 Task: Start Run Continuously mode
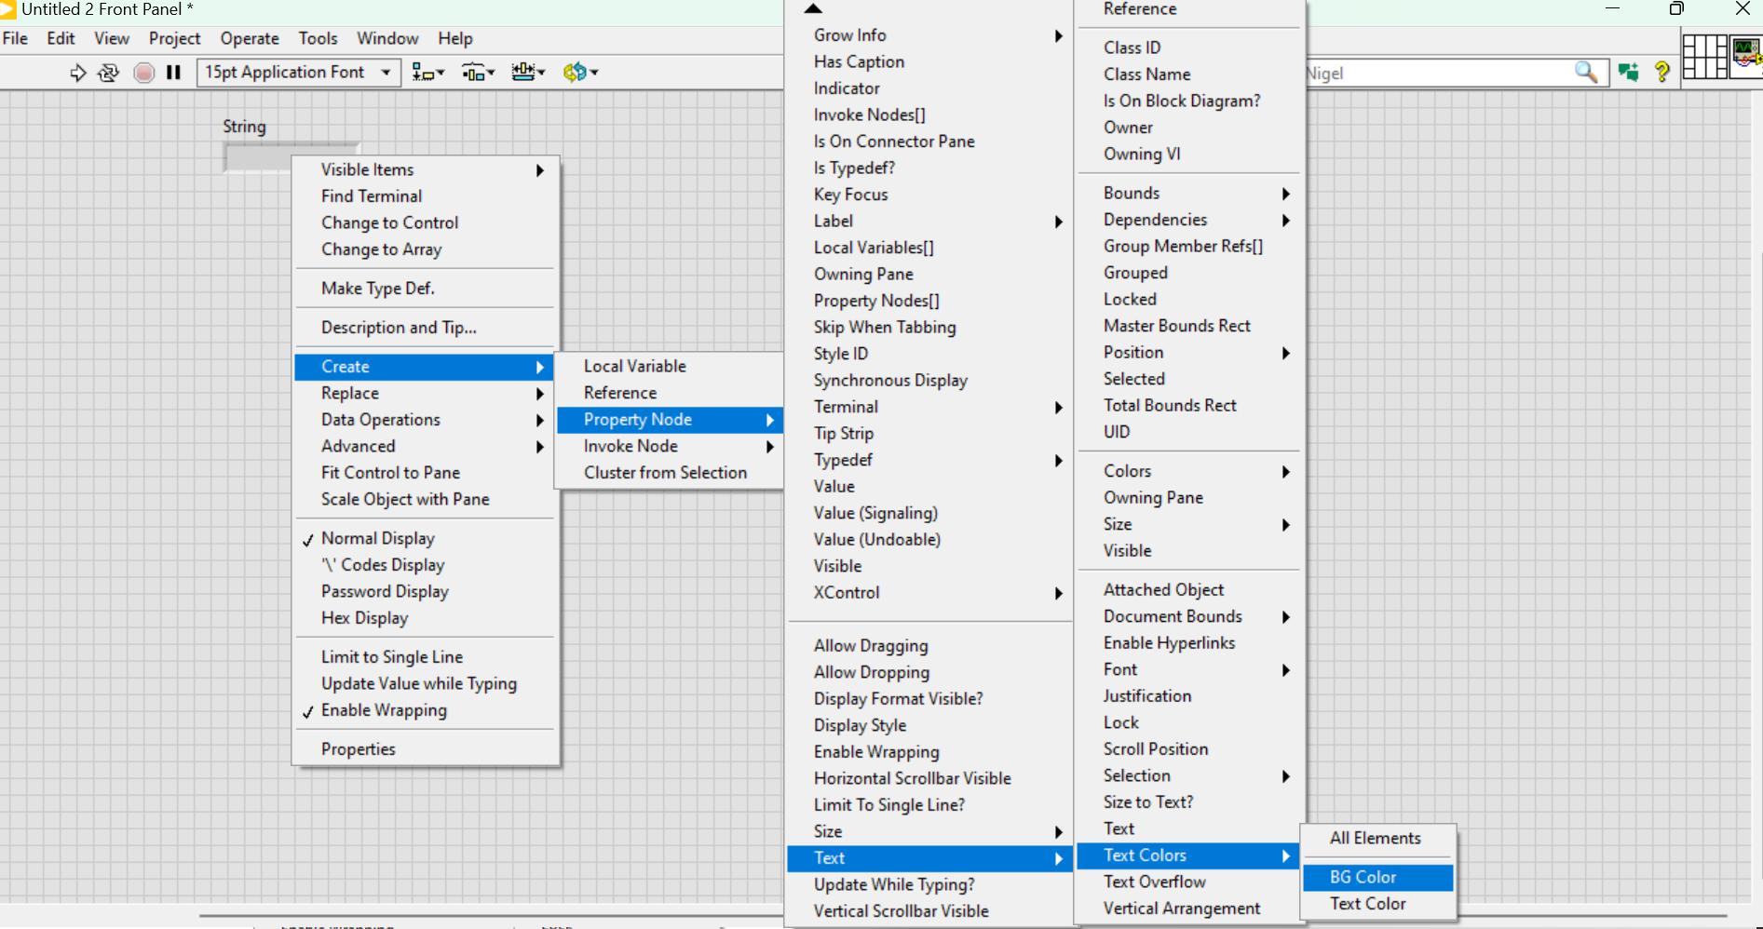tap(109, 73)
